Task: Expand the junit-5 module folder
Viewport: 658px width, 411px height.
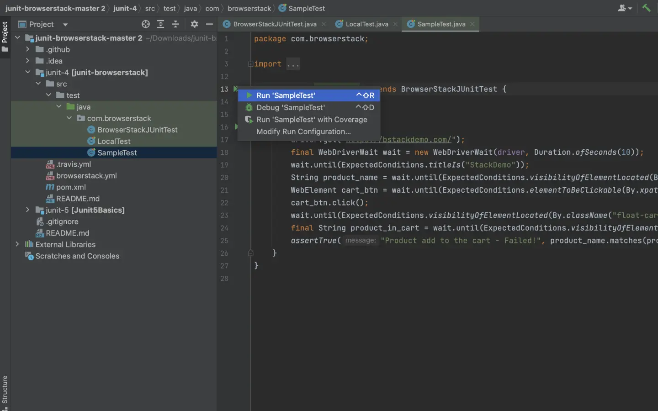Action: 27,210
